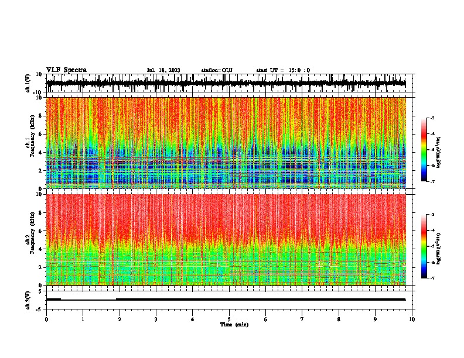Click the "VLF Spectra" plot title
The width and height of the screenshot is (464, 358).
(66, 70)
